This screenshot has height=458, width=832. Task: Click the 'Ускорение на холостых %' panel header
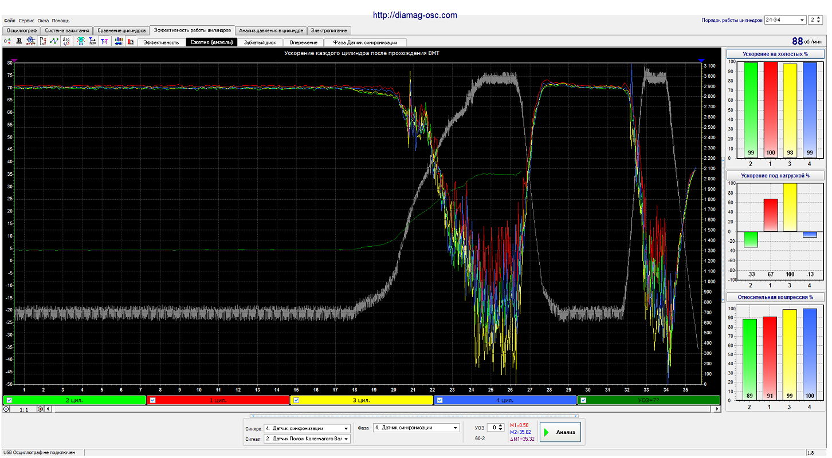point(775,54)
